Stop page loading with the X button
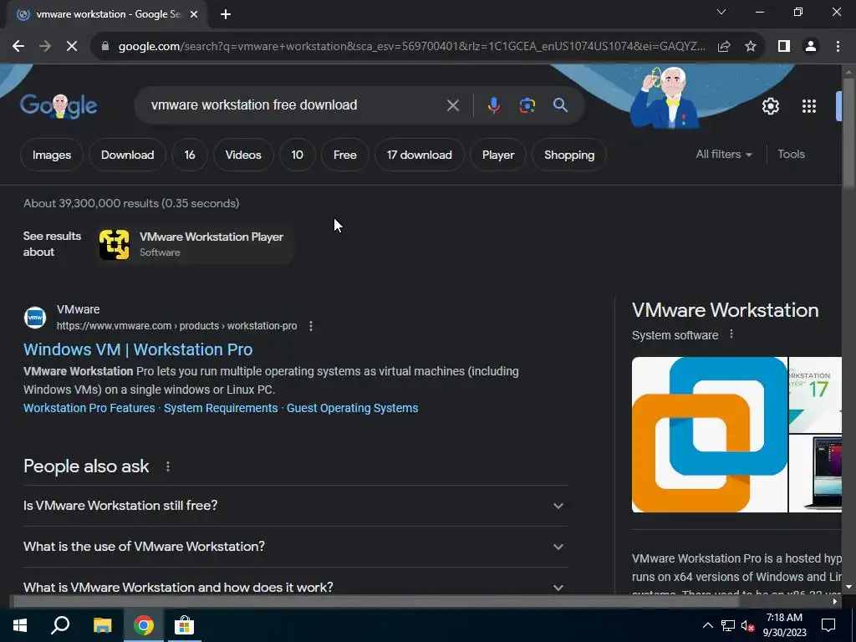Viewport: 856px width, 642px height. click(72, 47)
